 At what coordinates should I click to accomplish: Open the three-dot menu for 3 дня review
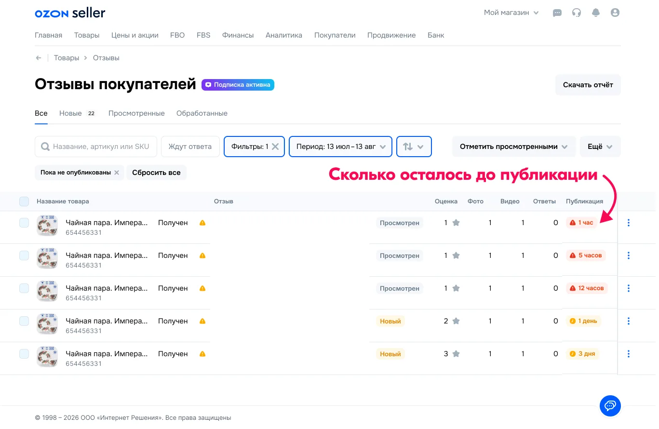click(629, 354)
